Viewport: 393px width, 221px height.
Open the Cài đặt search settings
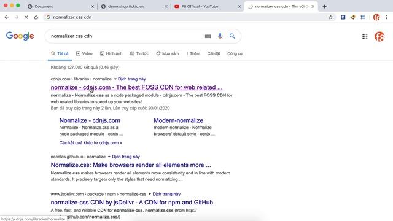coord(214,53)
